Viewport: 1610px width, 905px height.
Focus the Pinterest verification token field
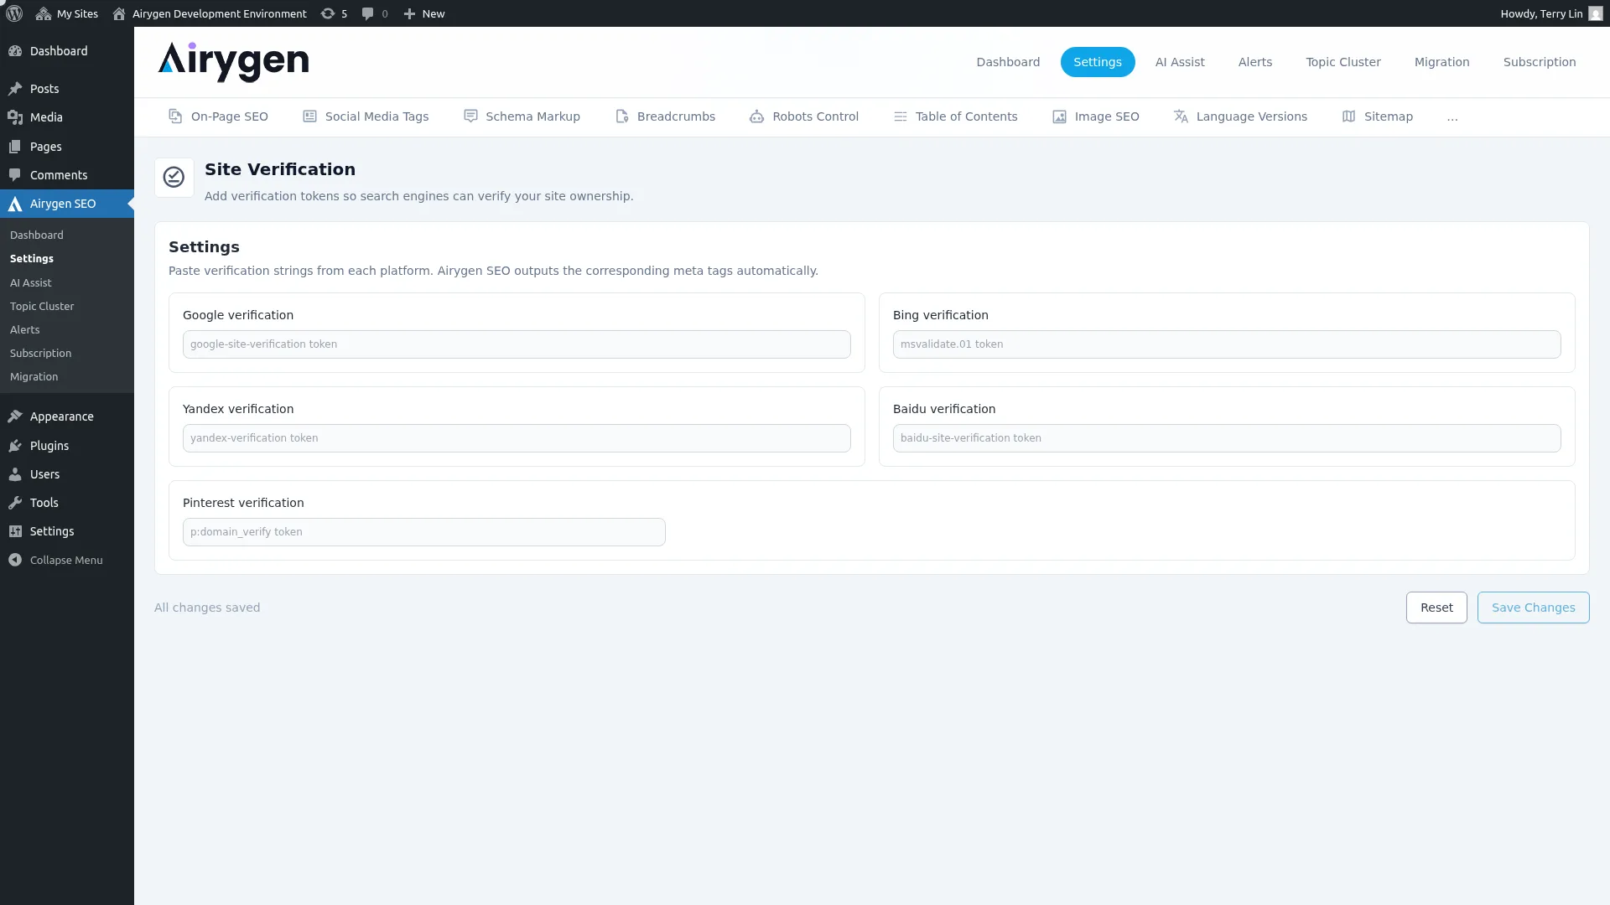coord(424,532)
